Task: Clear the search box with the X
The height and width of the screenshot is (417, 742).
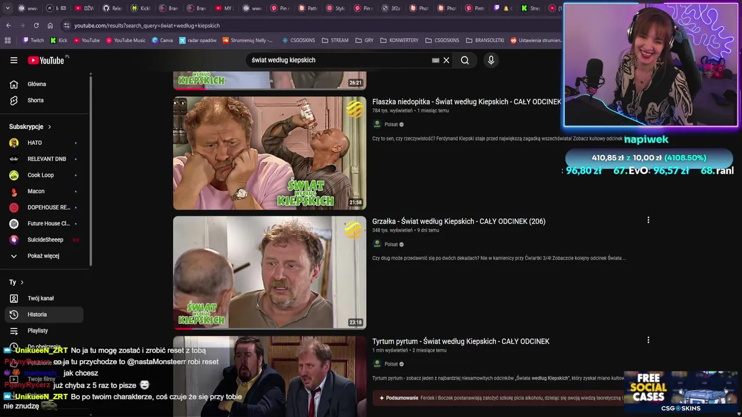Action: click(x=446, y=60)
